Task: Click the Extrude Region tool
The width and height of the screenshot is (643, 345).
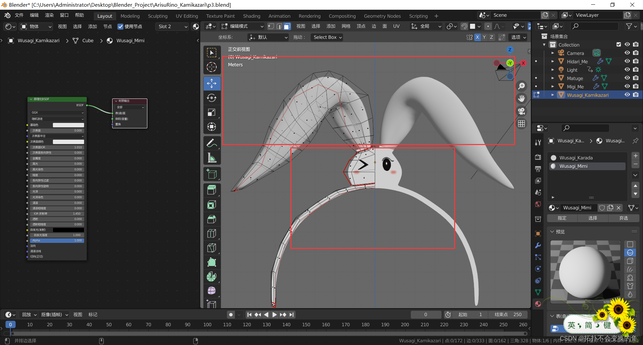Action: pos(212,190)
